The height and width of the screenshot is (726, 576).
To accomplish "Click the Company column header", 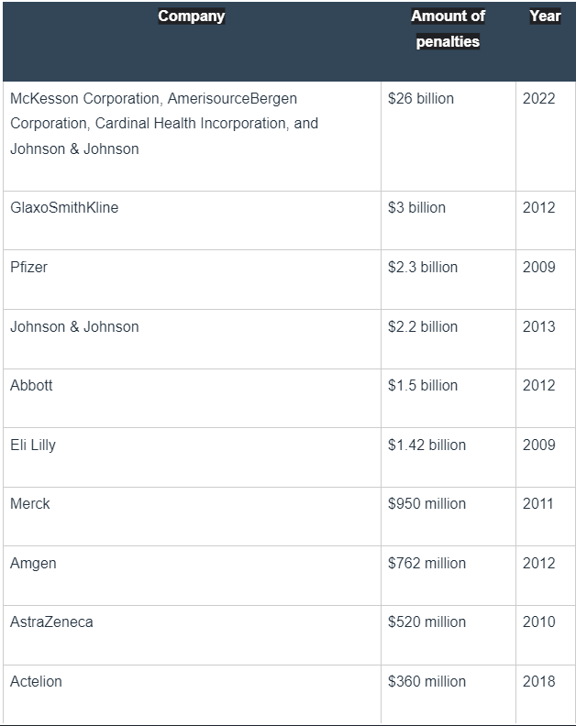I will (x=191, y=16).
